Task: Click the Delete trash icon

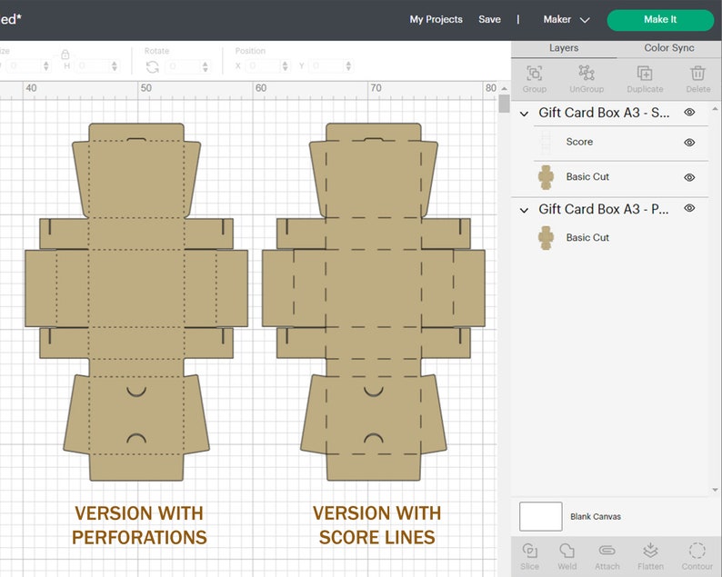Action: click(x=697, y=74)
